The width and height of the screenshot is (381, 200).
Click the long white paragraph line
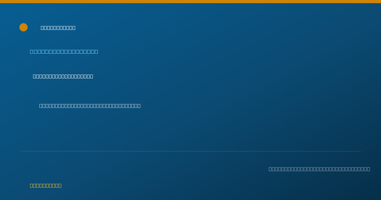coord(90,106)
